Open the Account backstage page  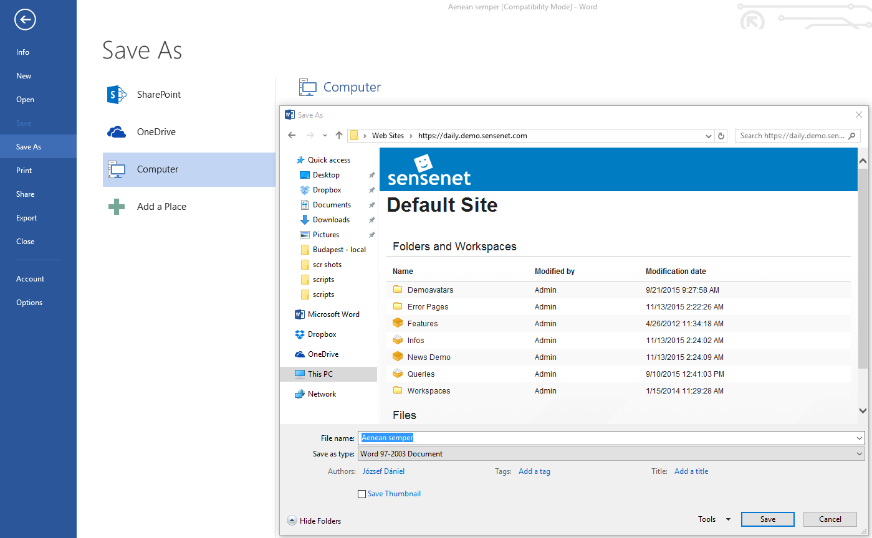[x=38, y=279]
